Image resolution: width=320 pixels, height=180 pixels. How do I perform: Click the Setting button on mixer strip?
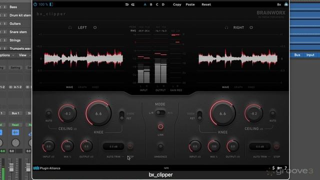click(x=15, y=67)
